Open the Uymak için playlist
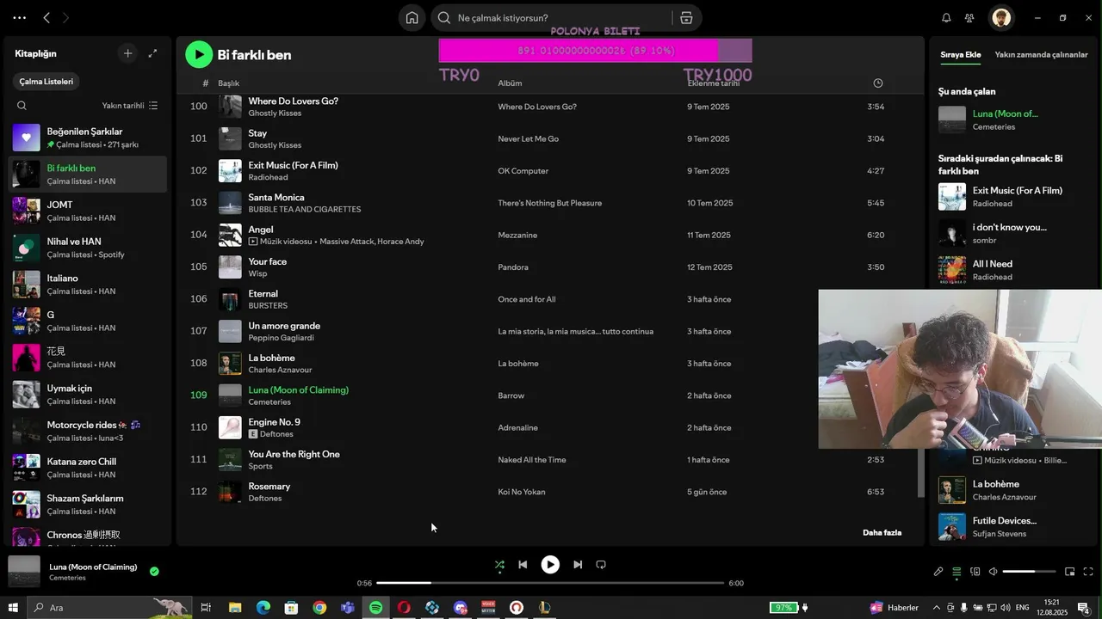Image resolution: width=1102 pixels, height=619 pixels. (x=88, y=394)
